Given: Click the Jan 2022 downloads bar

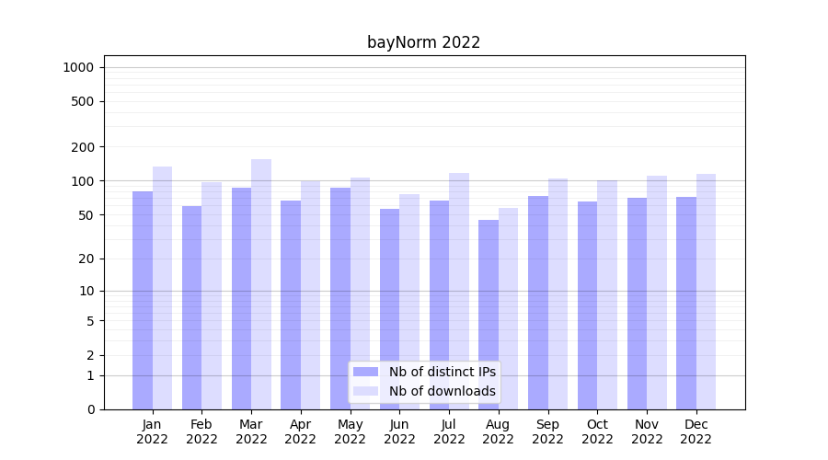Looking at the screenshot, I should 163,288.
